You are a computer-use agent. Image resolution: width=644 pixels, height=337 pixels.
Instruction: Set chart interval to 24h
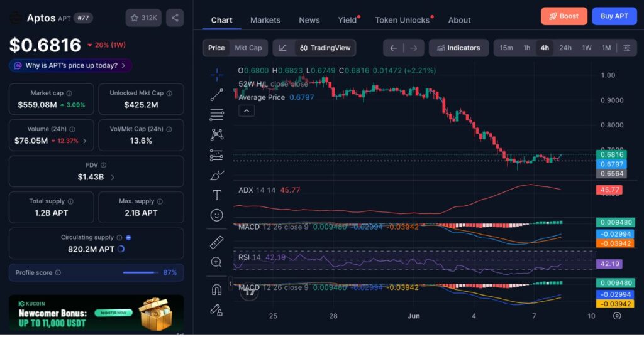click(x=565, y=48)
